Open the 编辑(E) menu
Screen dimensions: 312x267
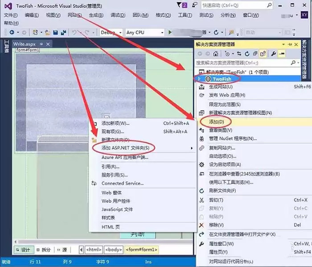tap(32, 15)
